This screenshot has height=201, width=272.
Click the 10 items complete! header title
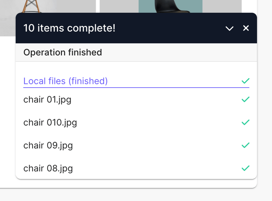[x=70, y=28]
